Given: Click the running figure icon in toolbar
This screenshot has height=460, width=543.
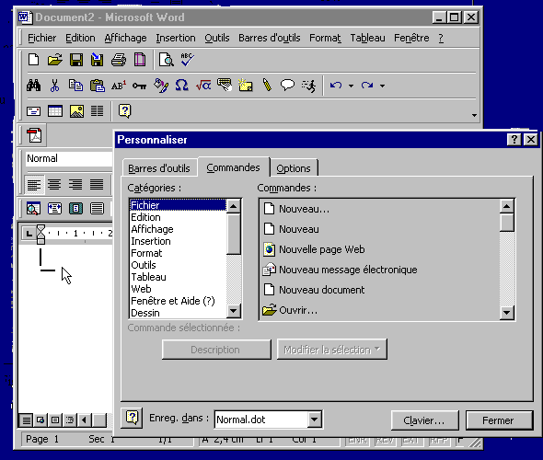Looking at the screenshot, I should point(309,86).
